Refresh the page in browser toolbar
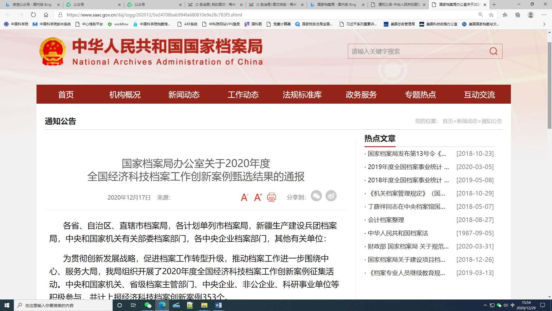 click(33, 15)
